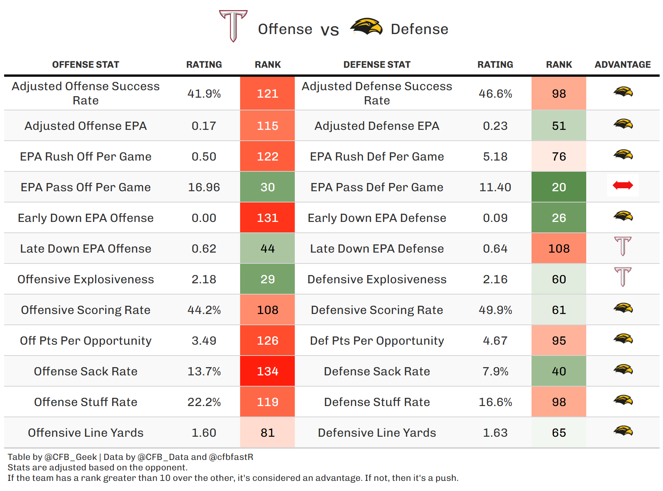
Task: Click the table credit line mentioning @CFB_Geek
Action: [x=130, y=457]
